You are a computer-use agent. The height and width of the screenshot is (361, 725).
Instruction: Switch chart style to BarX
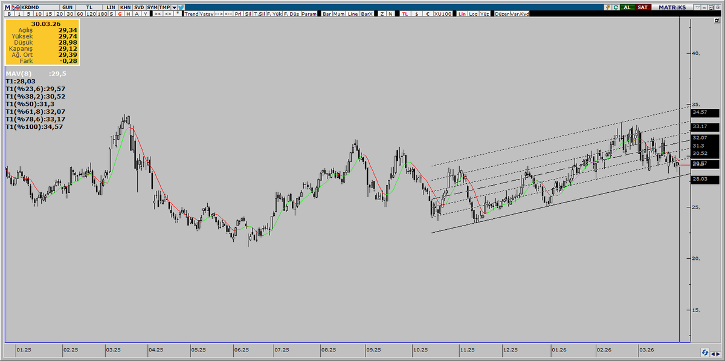[367, 14]
